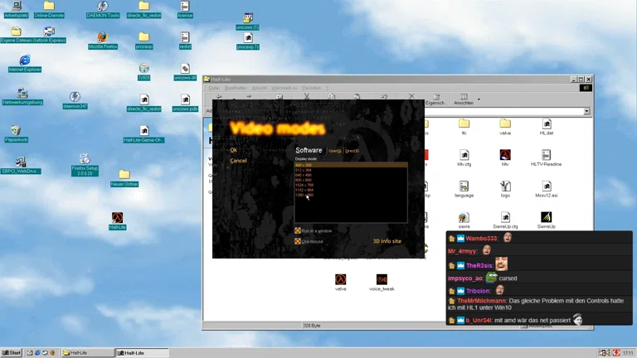
Task: Select the 1024 x 768 display mode
Action: (351, 185)
